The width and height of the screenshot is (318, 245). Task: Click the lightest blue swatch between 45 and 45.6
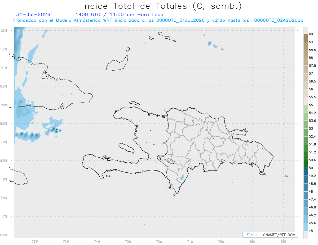(306, 227)
